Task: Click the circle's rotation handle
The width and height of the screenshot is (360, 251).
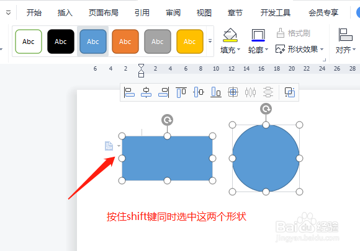Action: pyautogui.click(x=266, y=108)
